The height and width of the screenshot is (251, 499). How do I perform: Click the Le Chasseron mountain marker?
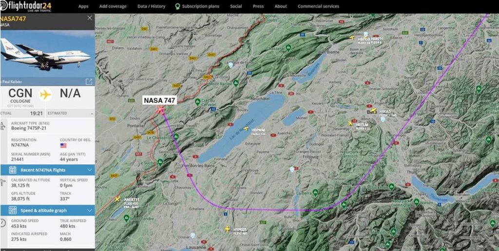pos(176,136)
